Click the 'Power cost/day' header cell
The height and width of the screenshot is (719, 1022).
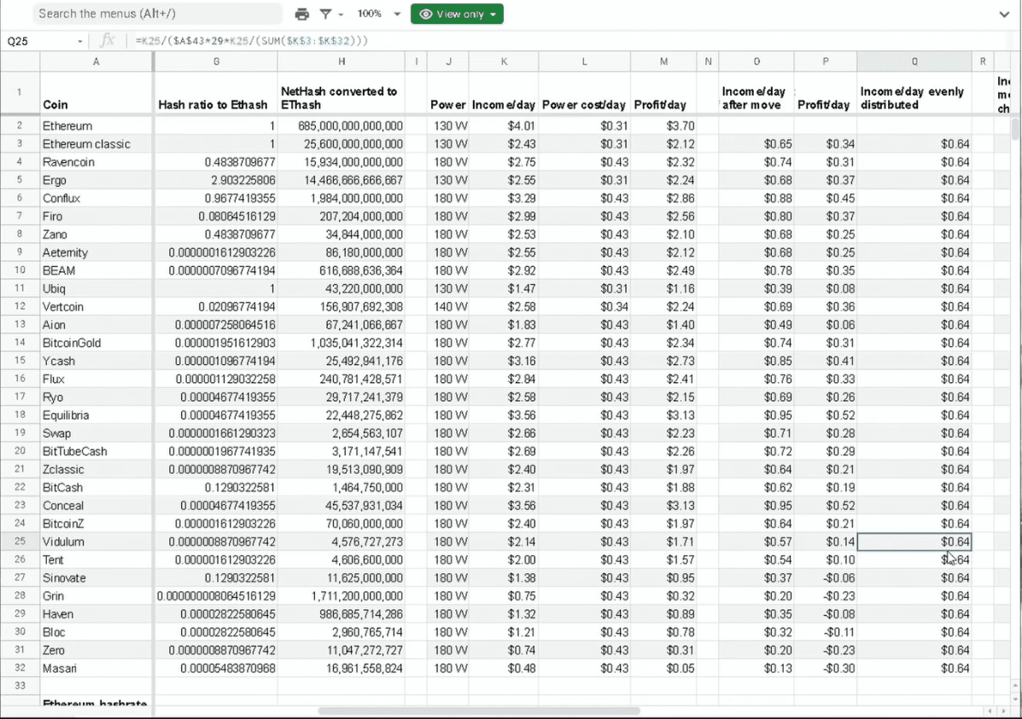coord(584,93)
